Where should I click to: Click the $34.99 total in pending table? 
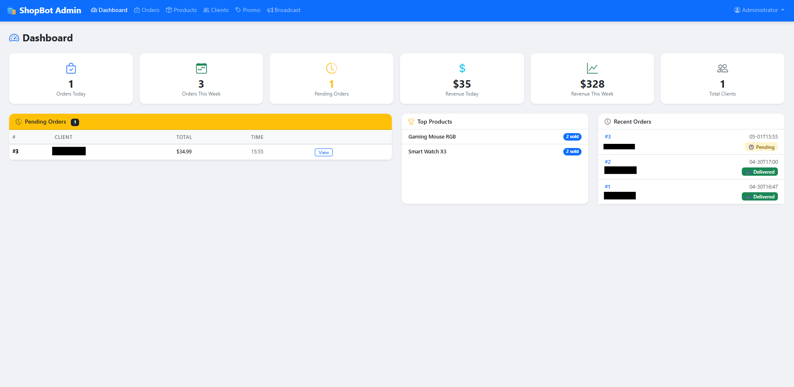[184, 152]
